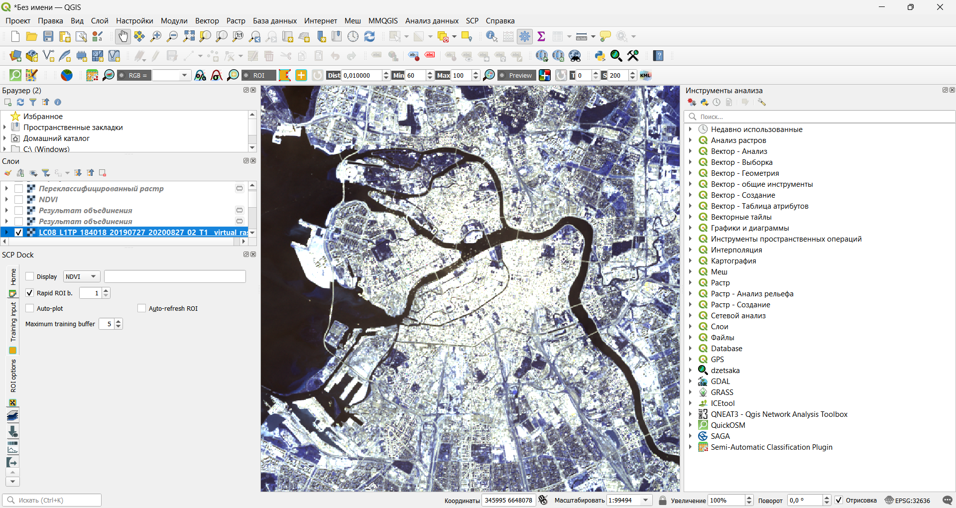Toggle the Отрисовка render checkbox
The image size is (956, 508).
839,500
